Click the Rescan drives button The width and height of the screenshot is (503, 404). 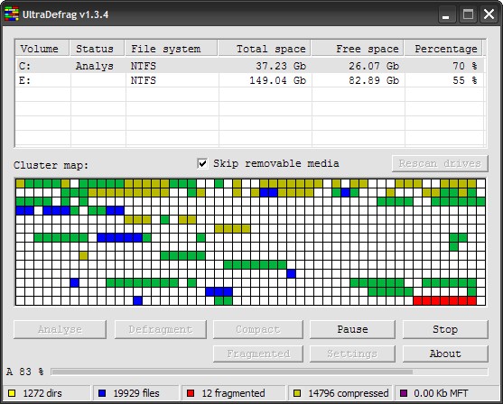[440, 163]
